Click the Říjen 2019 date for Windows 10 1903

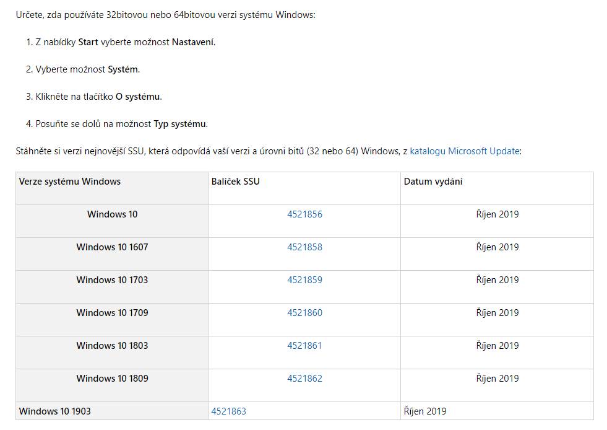click(x=425, y=411)
